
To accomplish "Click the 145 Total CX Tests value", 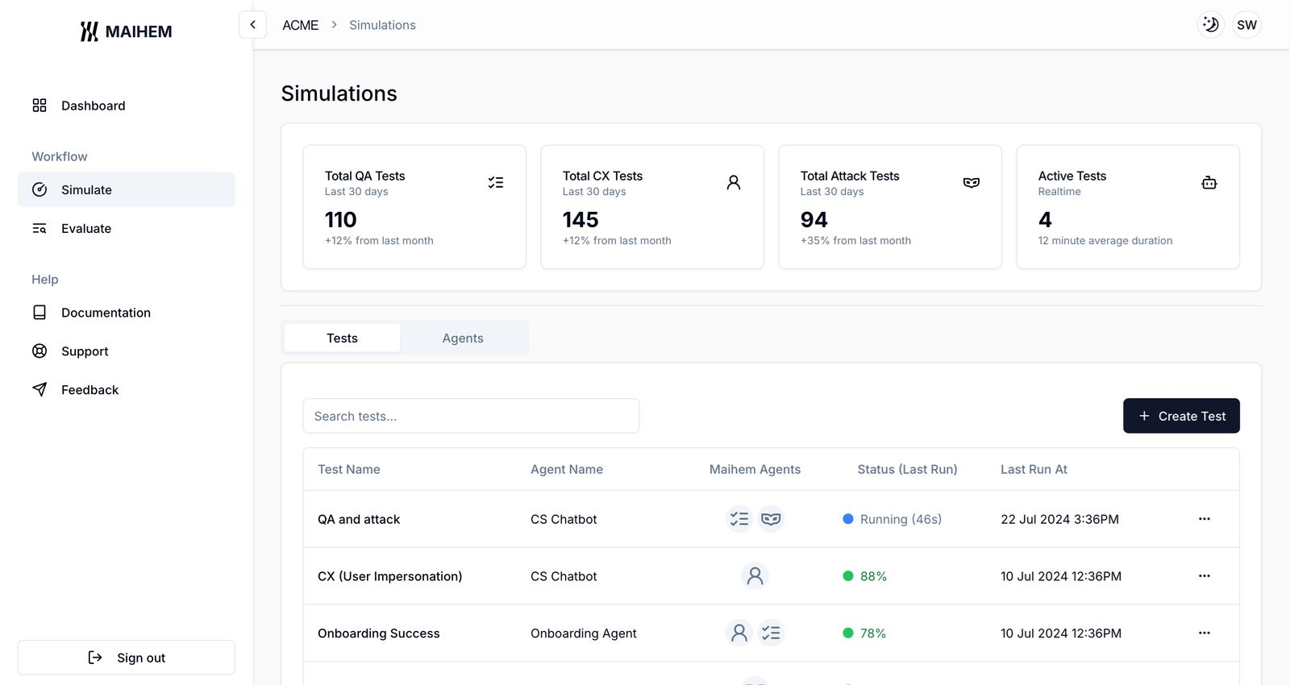I will tap(580, 219).
